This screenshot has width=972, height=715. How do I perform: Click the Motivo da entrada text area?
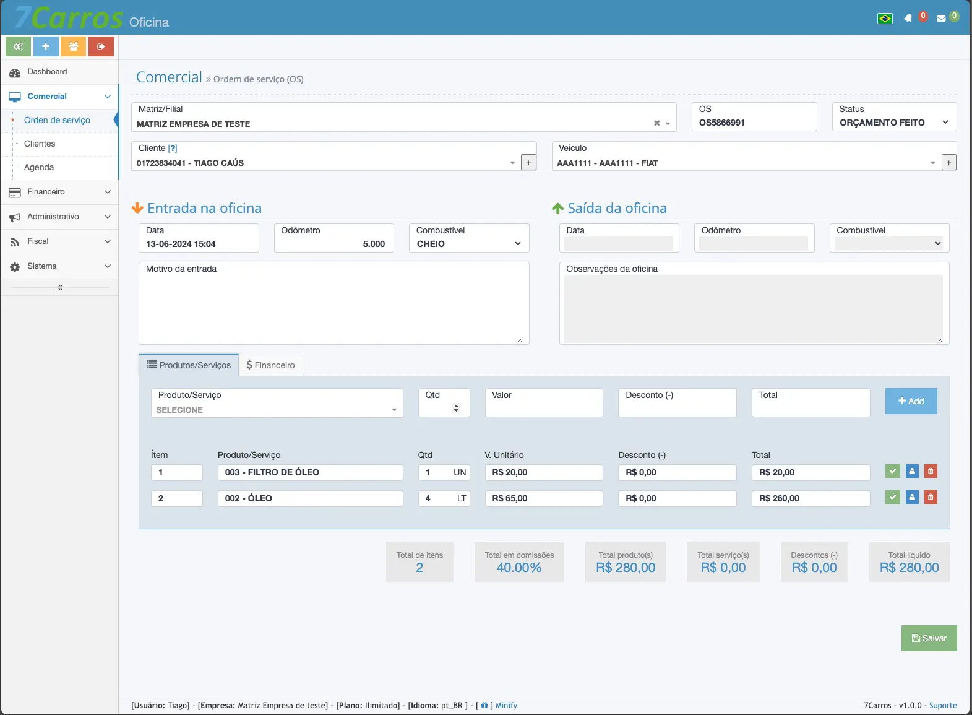[x=334, y=303]
